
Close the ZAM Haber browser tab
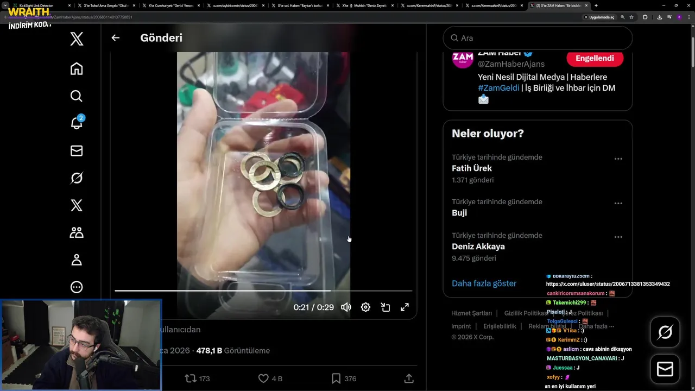[586, 5]
